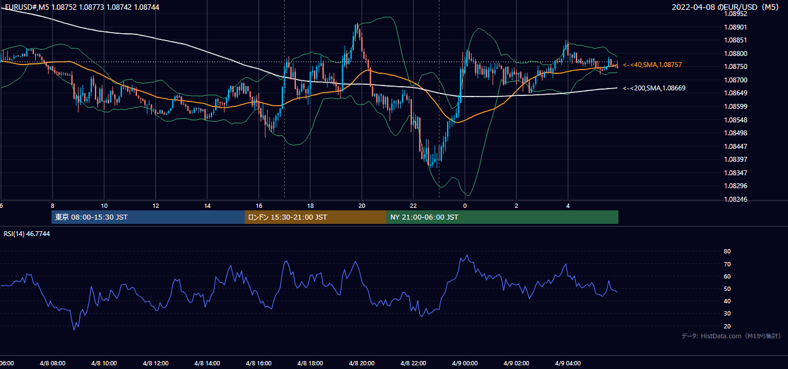This screenshot has height=369, width=788.
Task: Click hour tick 22 under the price chart
Action: (x=414, y=205)
